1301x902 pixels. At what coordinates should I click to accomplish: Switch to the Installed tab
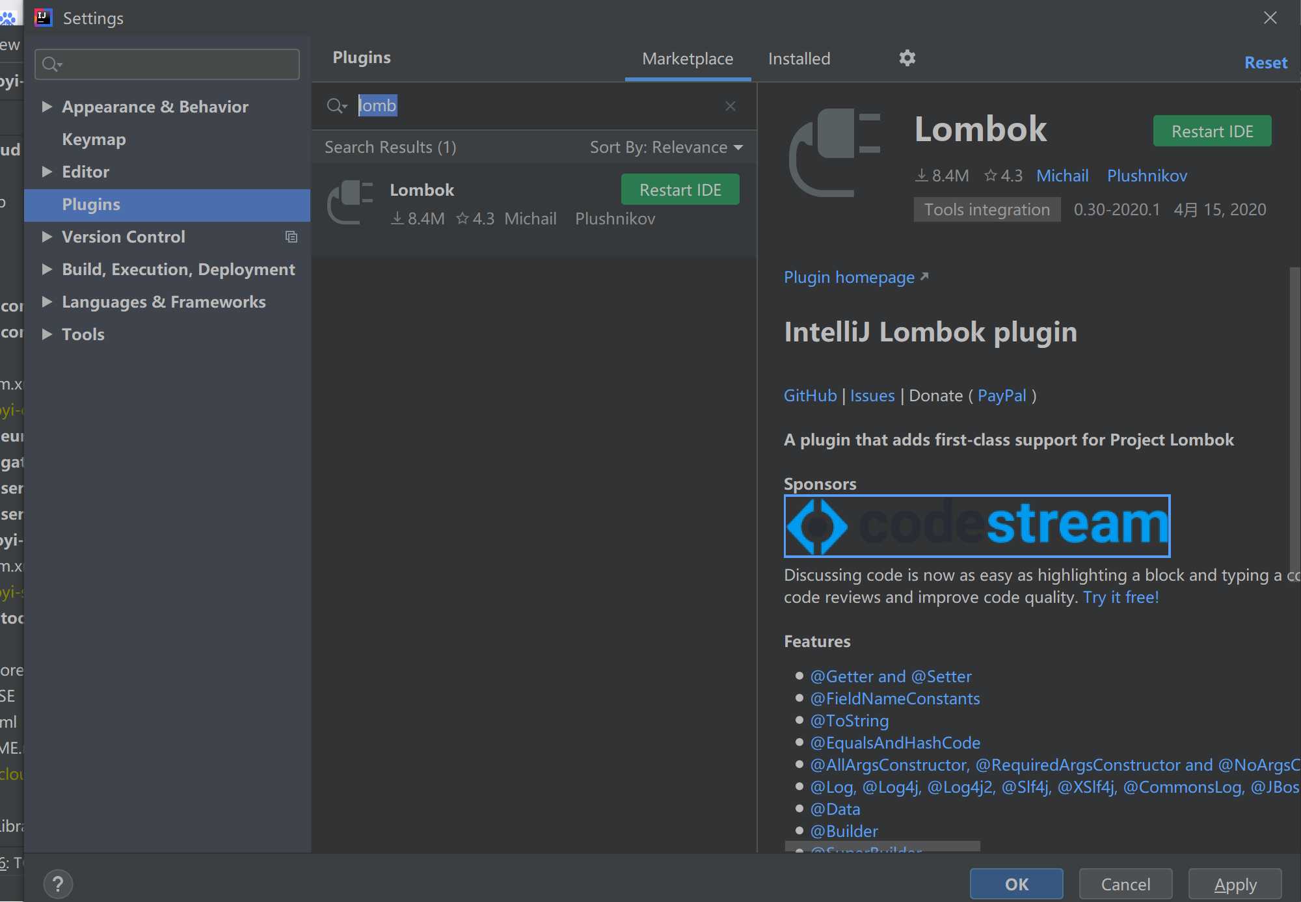pyautogui.click(x=799, y=59)
